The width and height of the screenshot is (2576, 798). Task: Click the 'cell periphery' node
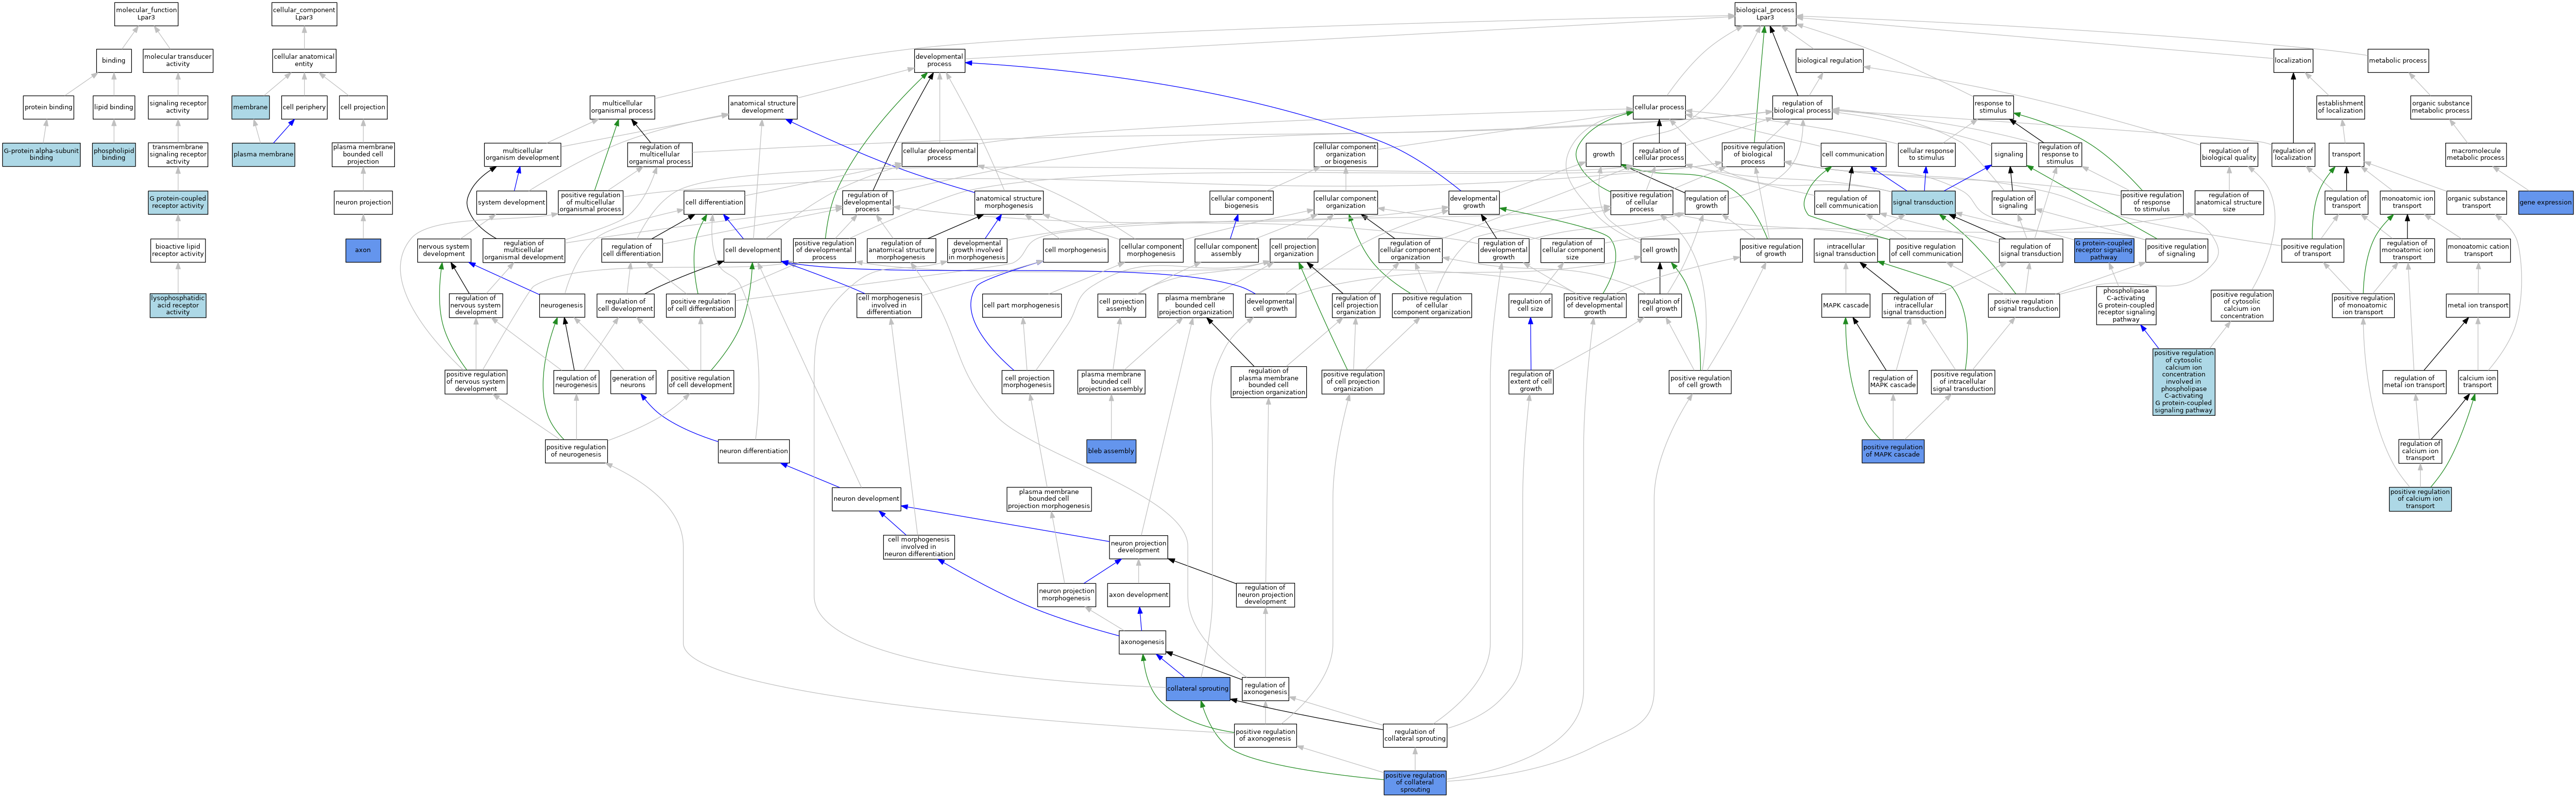(x=304, y=107)
